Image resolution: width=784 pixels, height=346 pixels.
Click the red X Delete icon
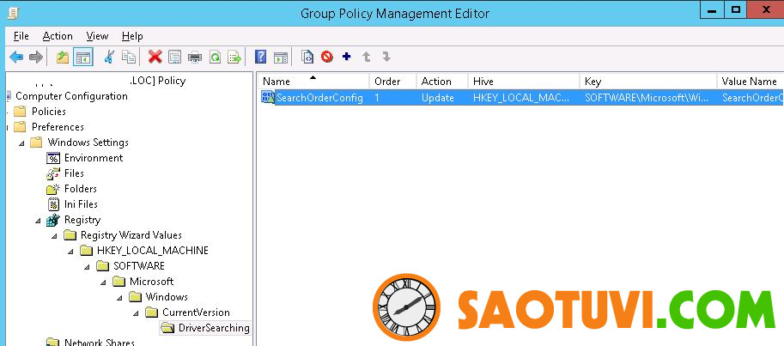coord(155,58)
